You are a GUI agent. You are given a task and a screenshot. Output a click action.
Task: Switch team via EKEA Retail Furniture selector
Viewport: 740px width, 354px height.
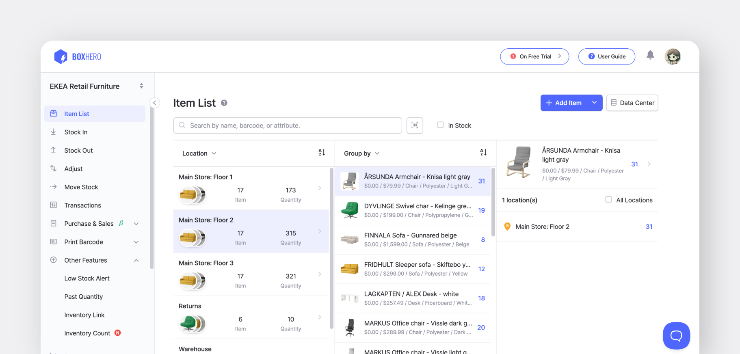click(x=97, y=86)
